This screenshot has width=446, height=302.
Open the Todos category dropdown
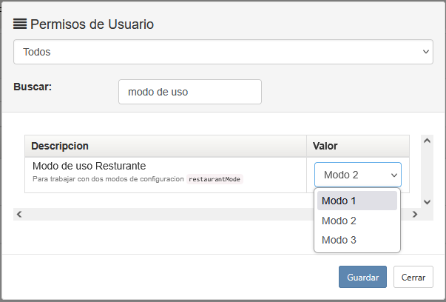[x=223, y=52]
